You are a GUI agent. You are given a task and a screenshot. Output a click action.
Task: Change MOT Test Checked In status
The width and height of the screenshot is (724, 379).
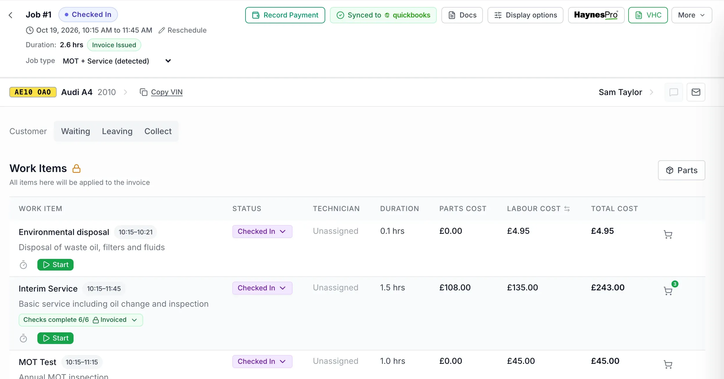(x=262, y=362)
